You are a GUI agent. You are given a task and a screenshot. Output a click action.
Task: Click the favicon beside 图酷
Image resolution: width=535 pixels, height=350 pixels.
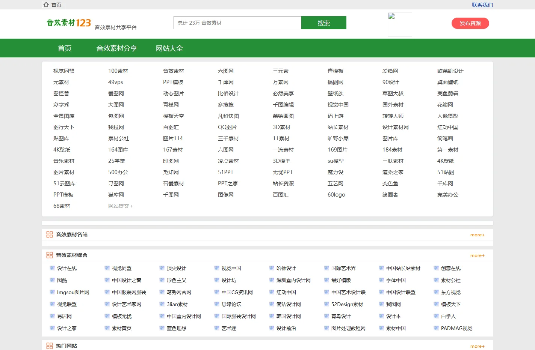[x=52, y=280]
